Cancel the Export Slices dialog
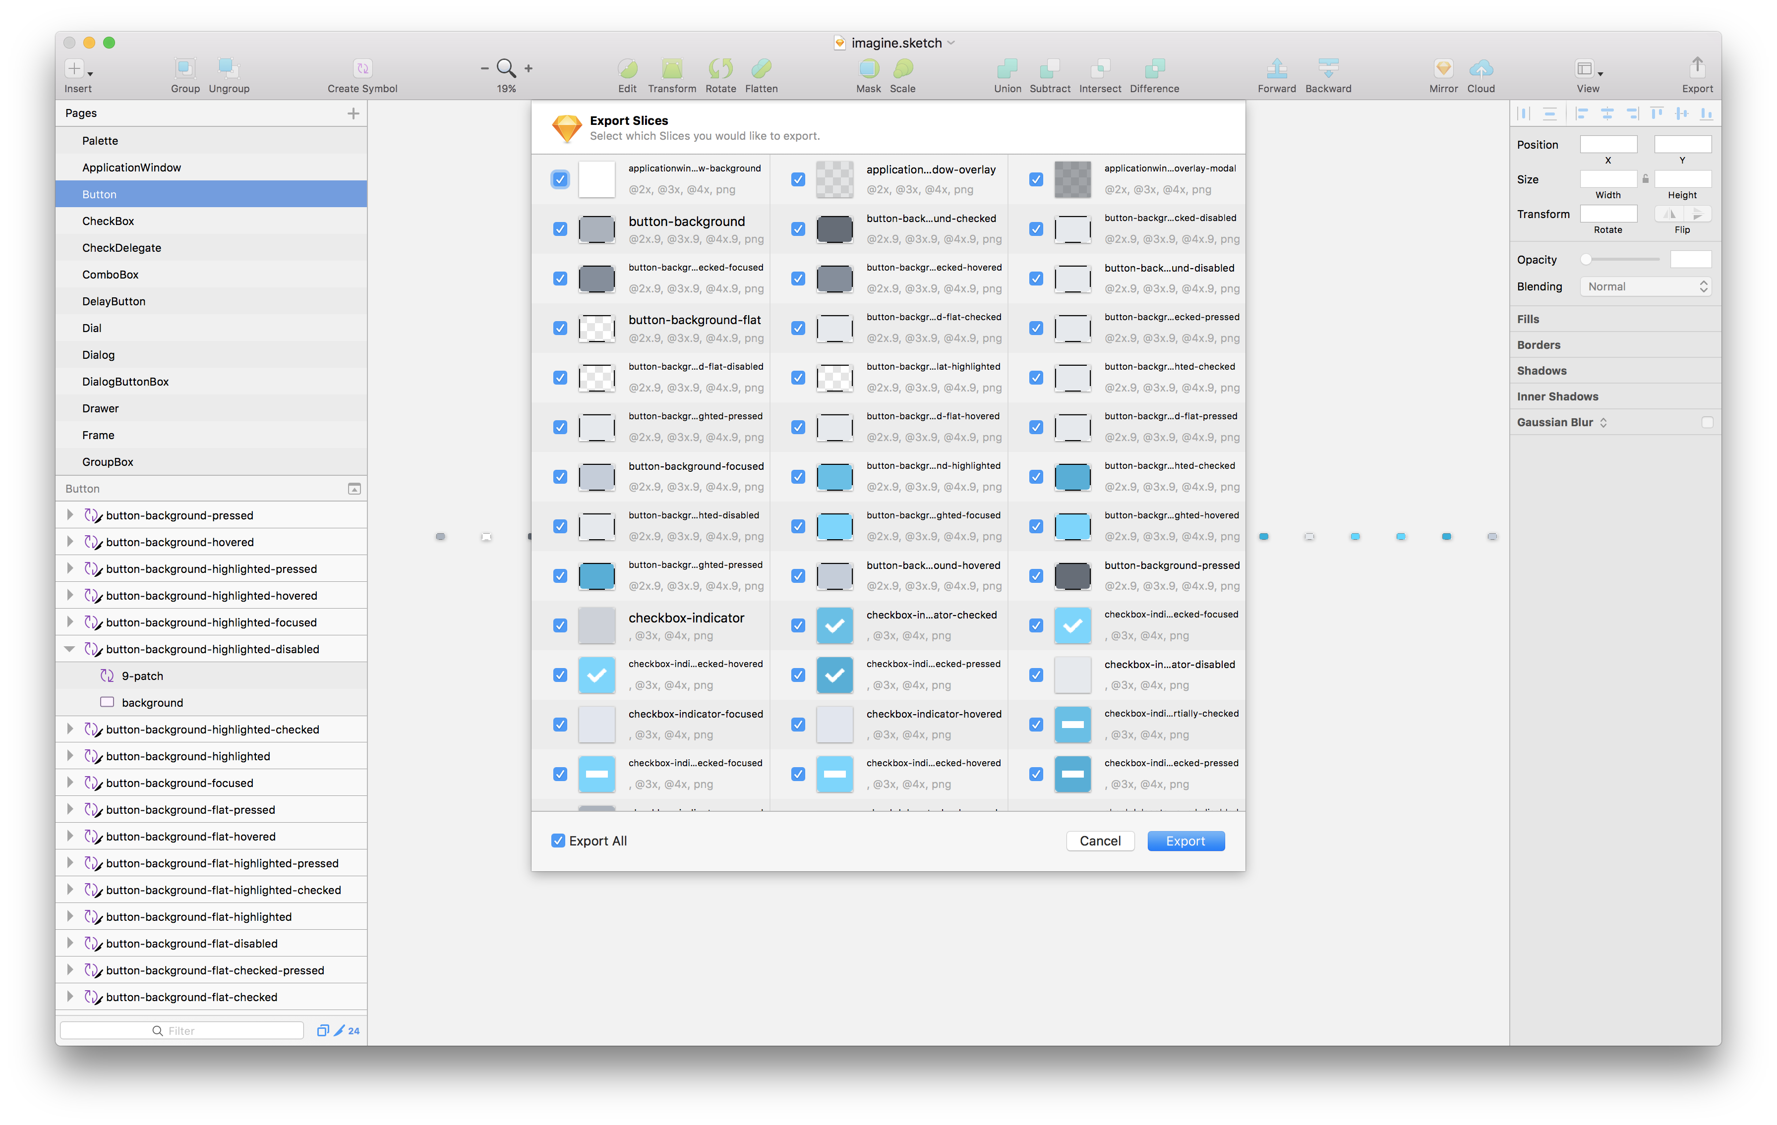 coord(1100,841)
